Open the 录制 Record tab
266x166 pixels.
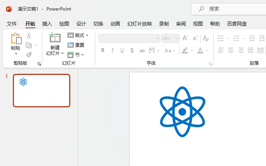164,24
